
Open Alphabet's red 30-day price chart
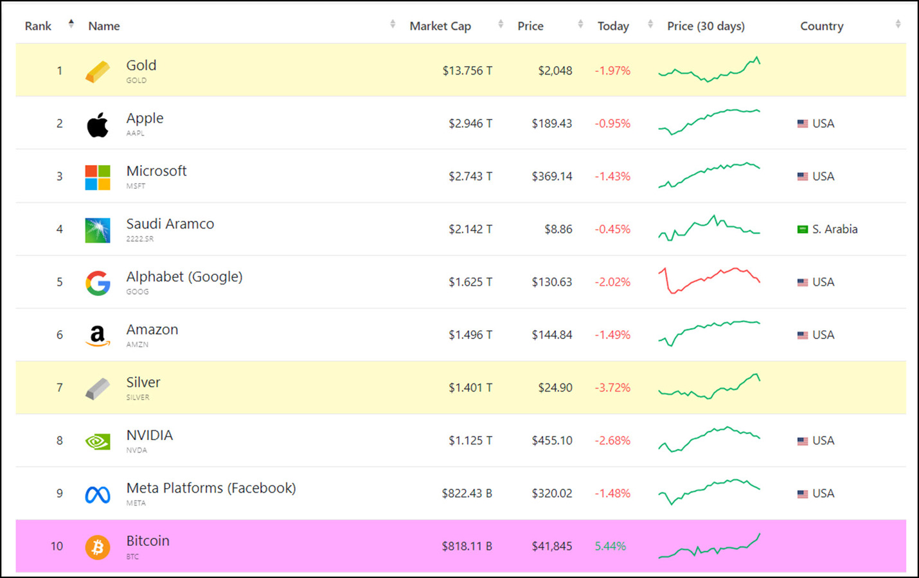tap(709, 281)
